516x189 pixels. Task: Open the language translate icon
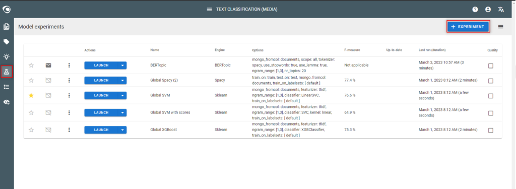coord(501,9)
